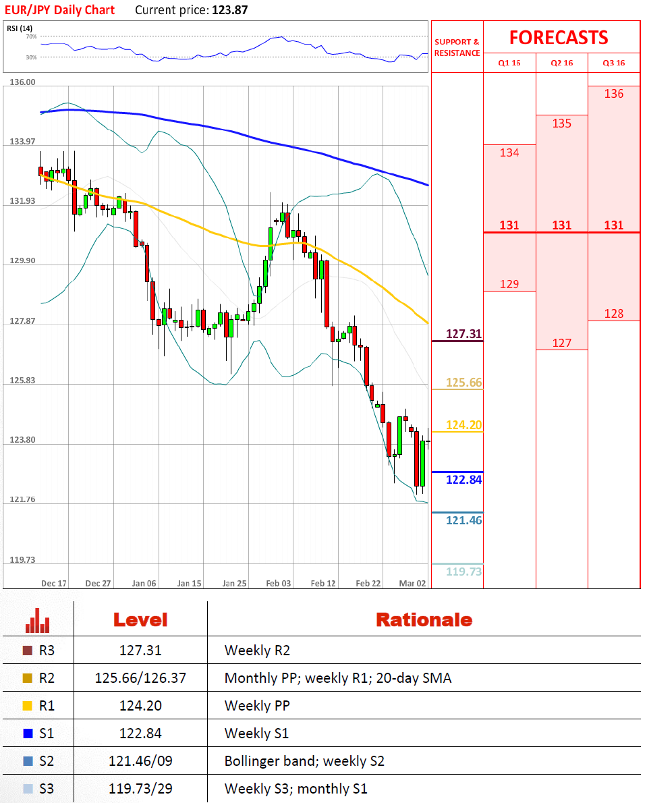647x803 pixels.
Task: Click the Jan 15 date axis label
Action: (x=189, y=583)
